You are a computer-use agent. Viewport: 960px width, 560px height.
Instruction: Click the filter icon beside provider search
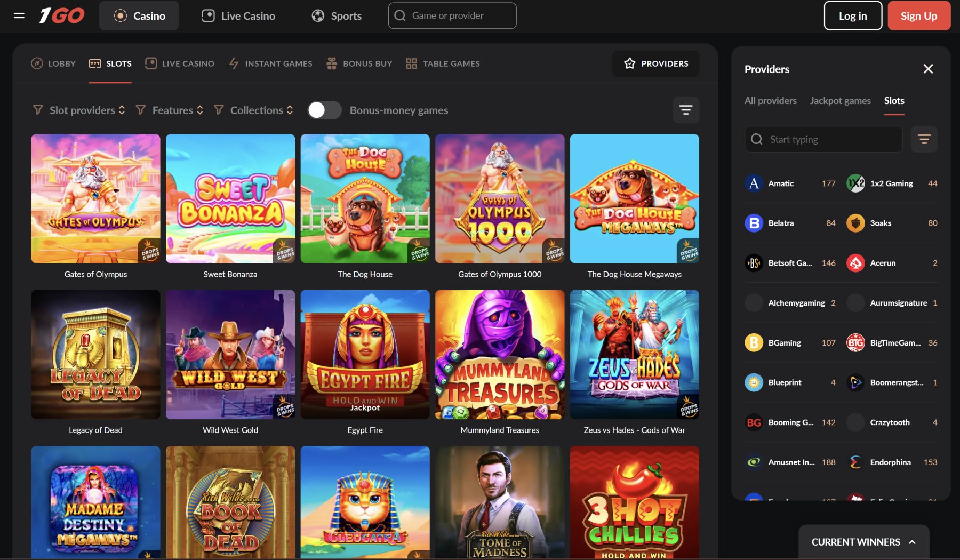click(x=924, y=139)
